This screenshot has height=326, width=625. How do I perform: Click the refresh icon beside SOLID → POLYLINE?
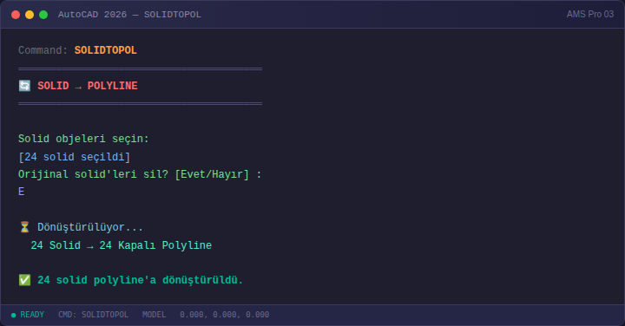point(24,86)
